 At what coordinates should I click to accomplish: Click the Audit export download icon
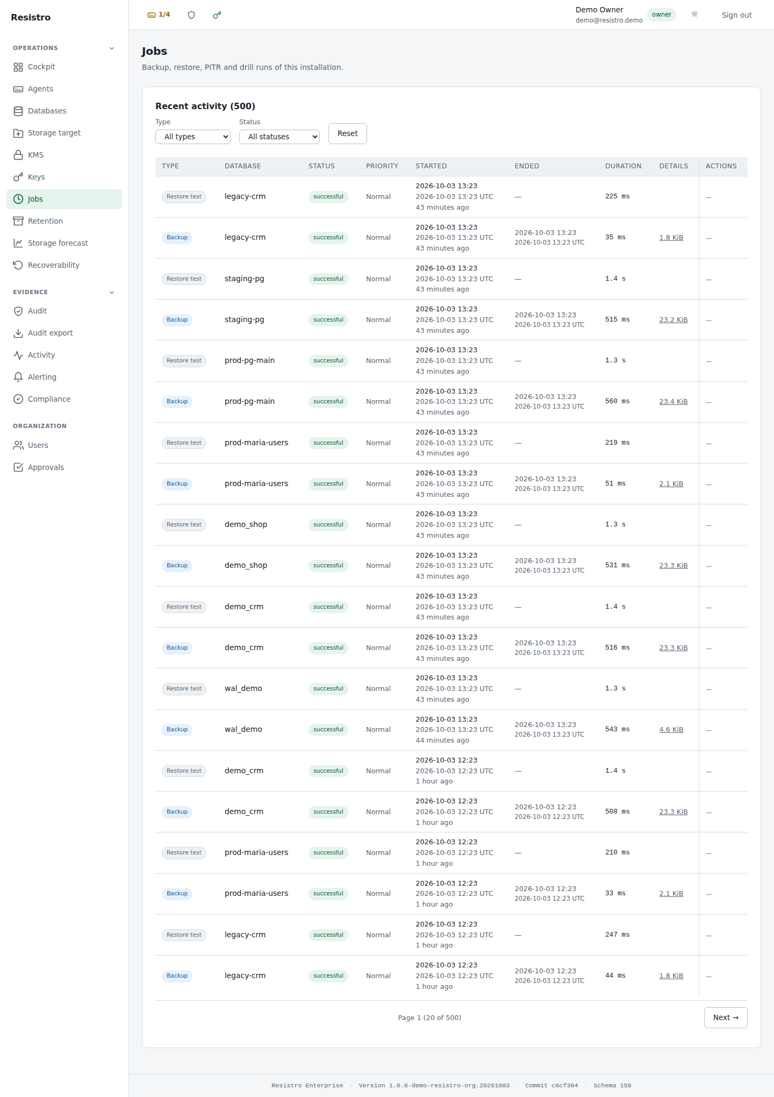click(18, 333)
